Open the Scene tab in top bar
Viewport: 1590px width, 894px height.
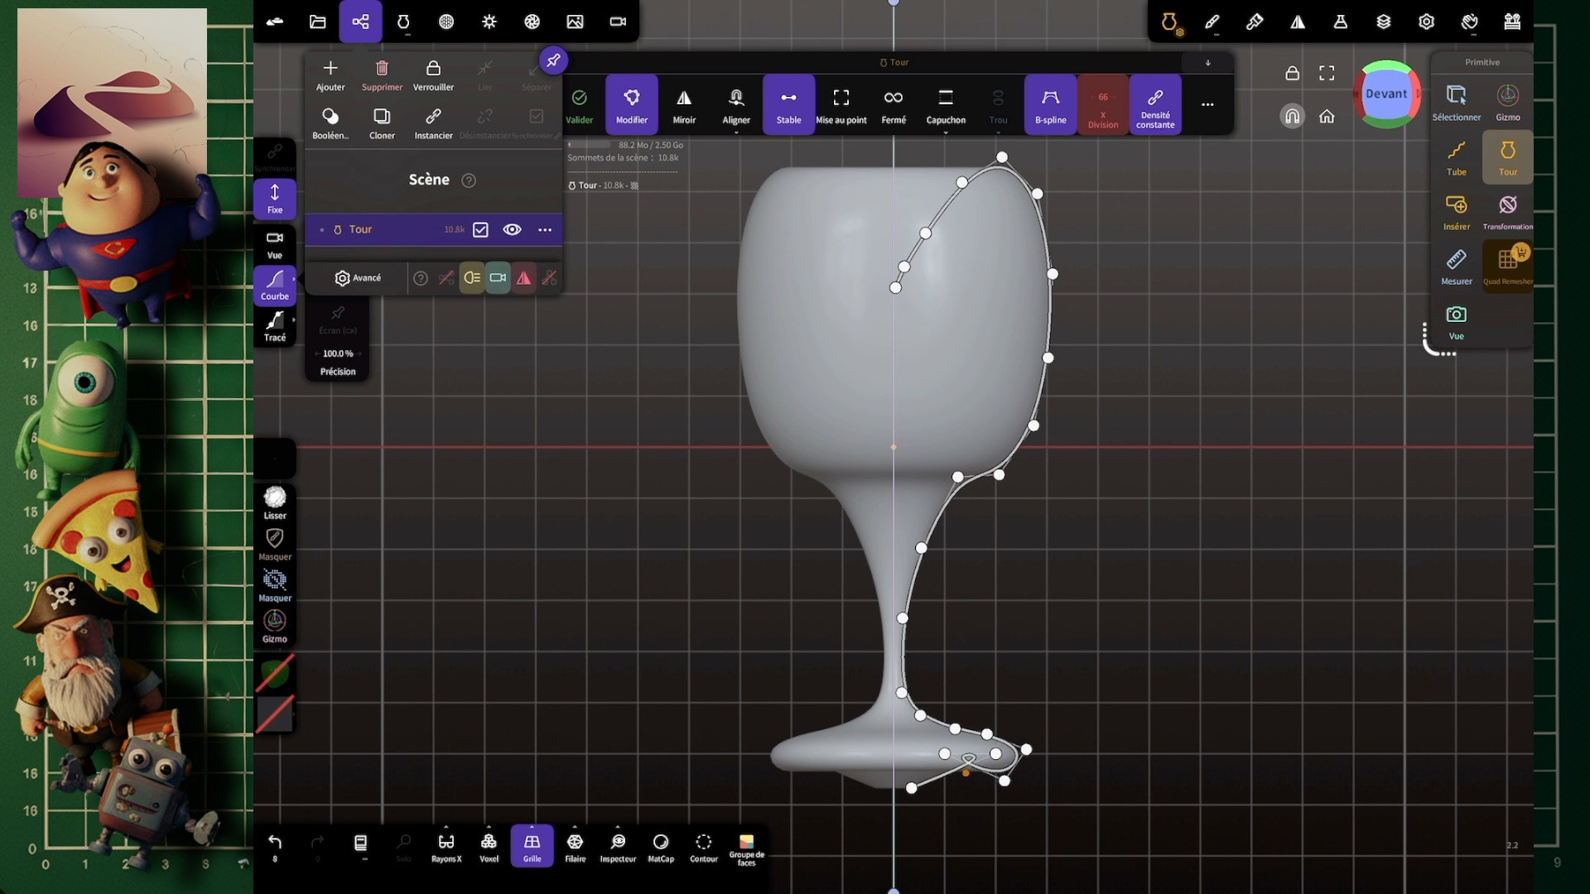coord(360,22)
